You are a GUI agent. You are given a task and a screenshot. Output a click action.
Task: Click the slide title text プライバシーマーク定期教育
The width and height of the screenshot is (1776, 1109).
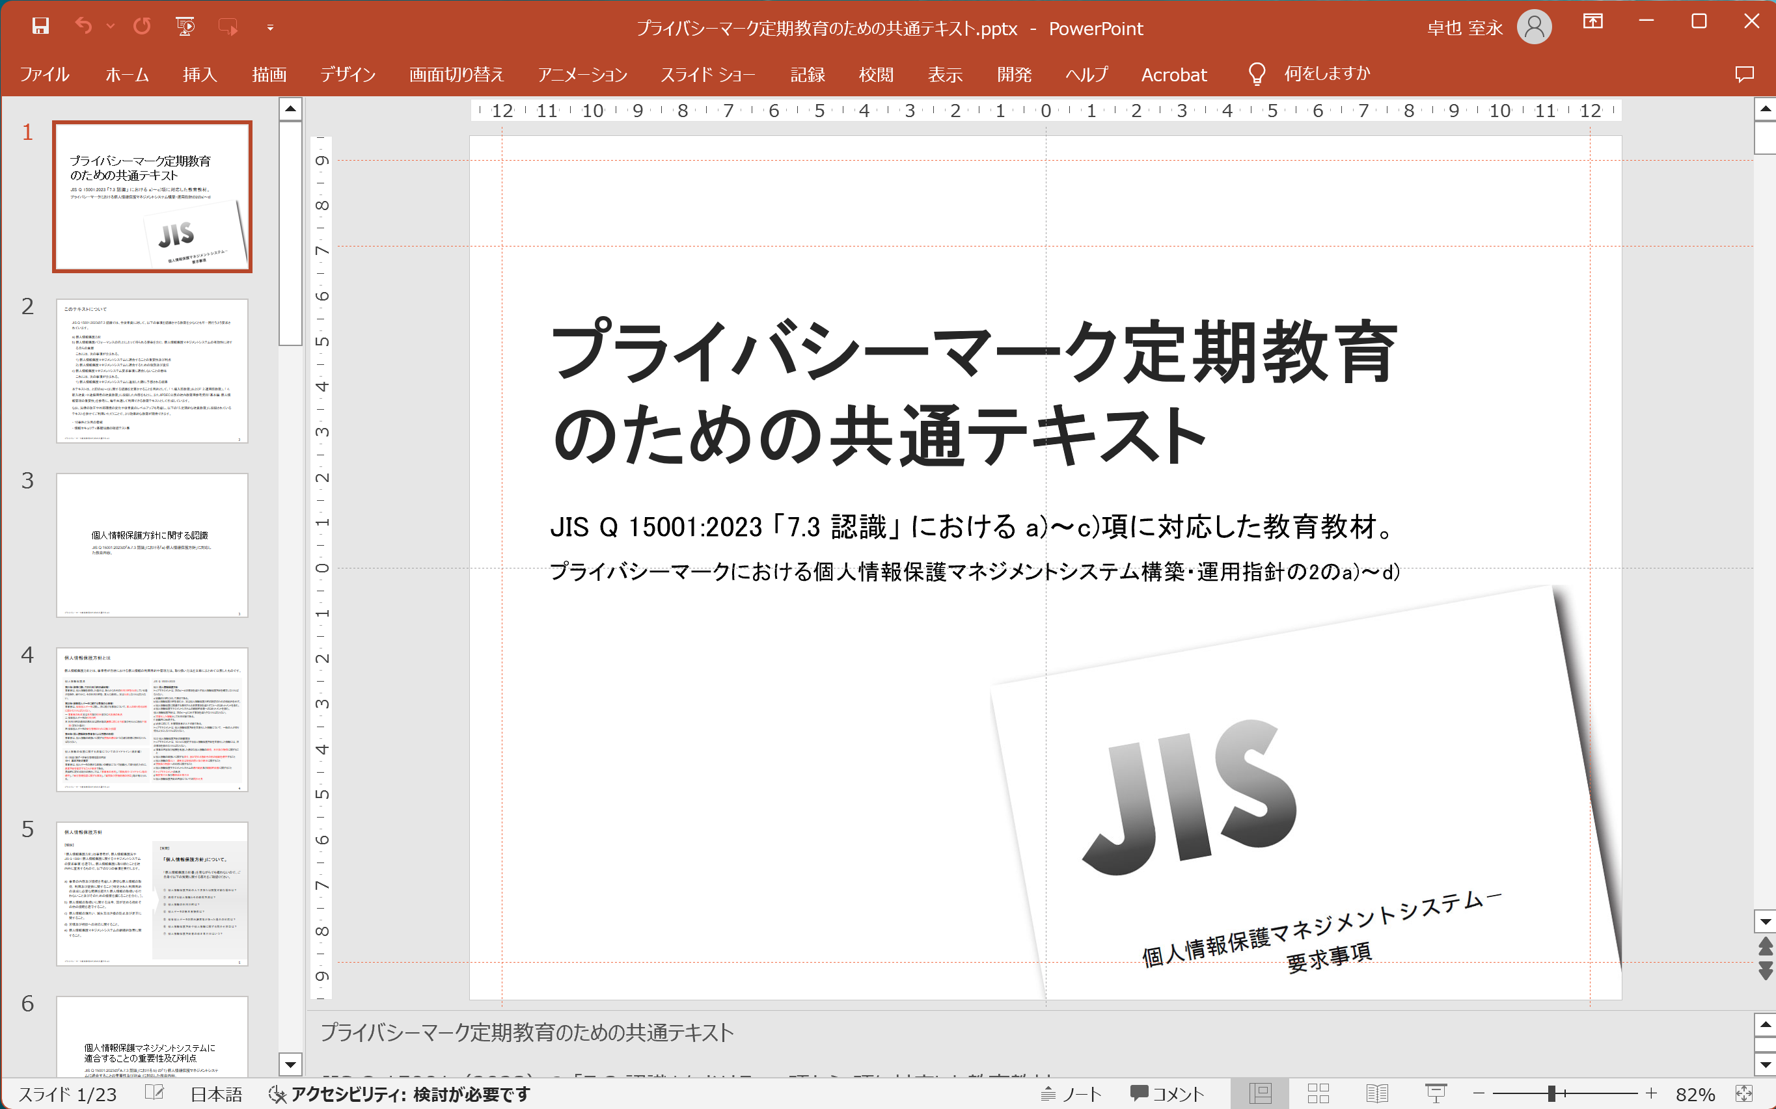974,353
